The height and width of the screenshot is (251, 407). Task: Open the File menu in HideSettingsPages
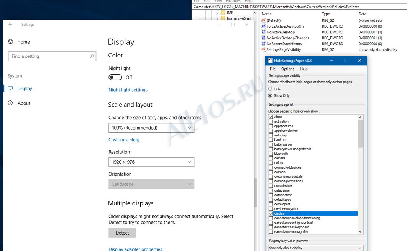[272, 69]
